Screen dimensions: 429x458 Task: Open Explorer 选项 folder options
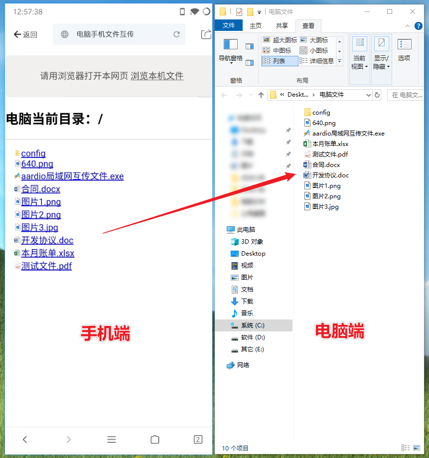tap(404, 50)
